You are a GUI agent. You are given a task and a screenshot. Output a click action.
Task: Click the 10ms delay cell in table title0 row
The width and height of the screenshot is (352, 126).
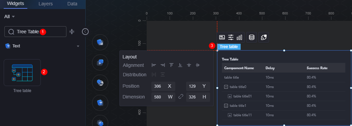pyautogui.click(x=269, y=87)
